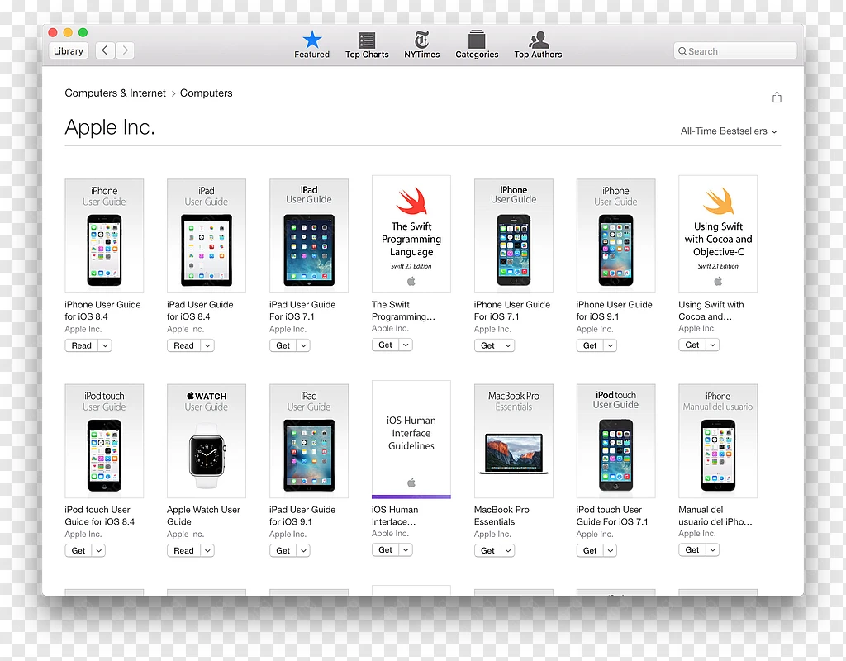
Task: Open the Featured star tab
Action: click(311, 45)
